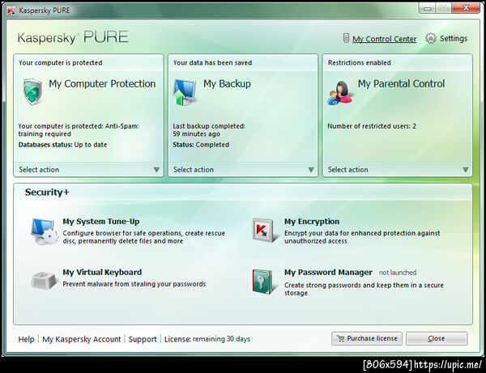Click 'Status: Completed' backup text
This screenshot has width=486, height=373.
(x=201, y=145)
